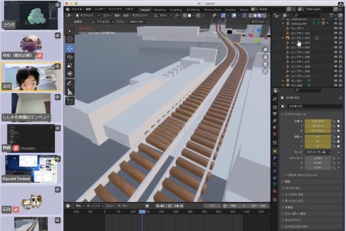Toggle visibility of エンプティ.005 in the outliner
Viewport: 346px width, 231px height.
(336, 53)
